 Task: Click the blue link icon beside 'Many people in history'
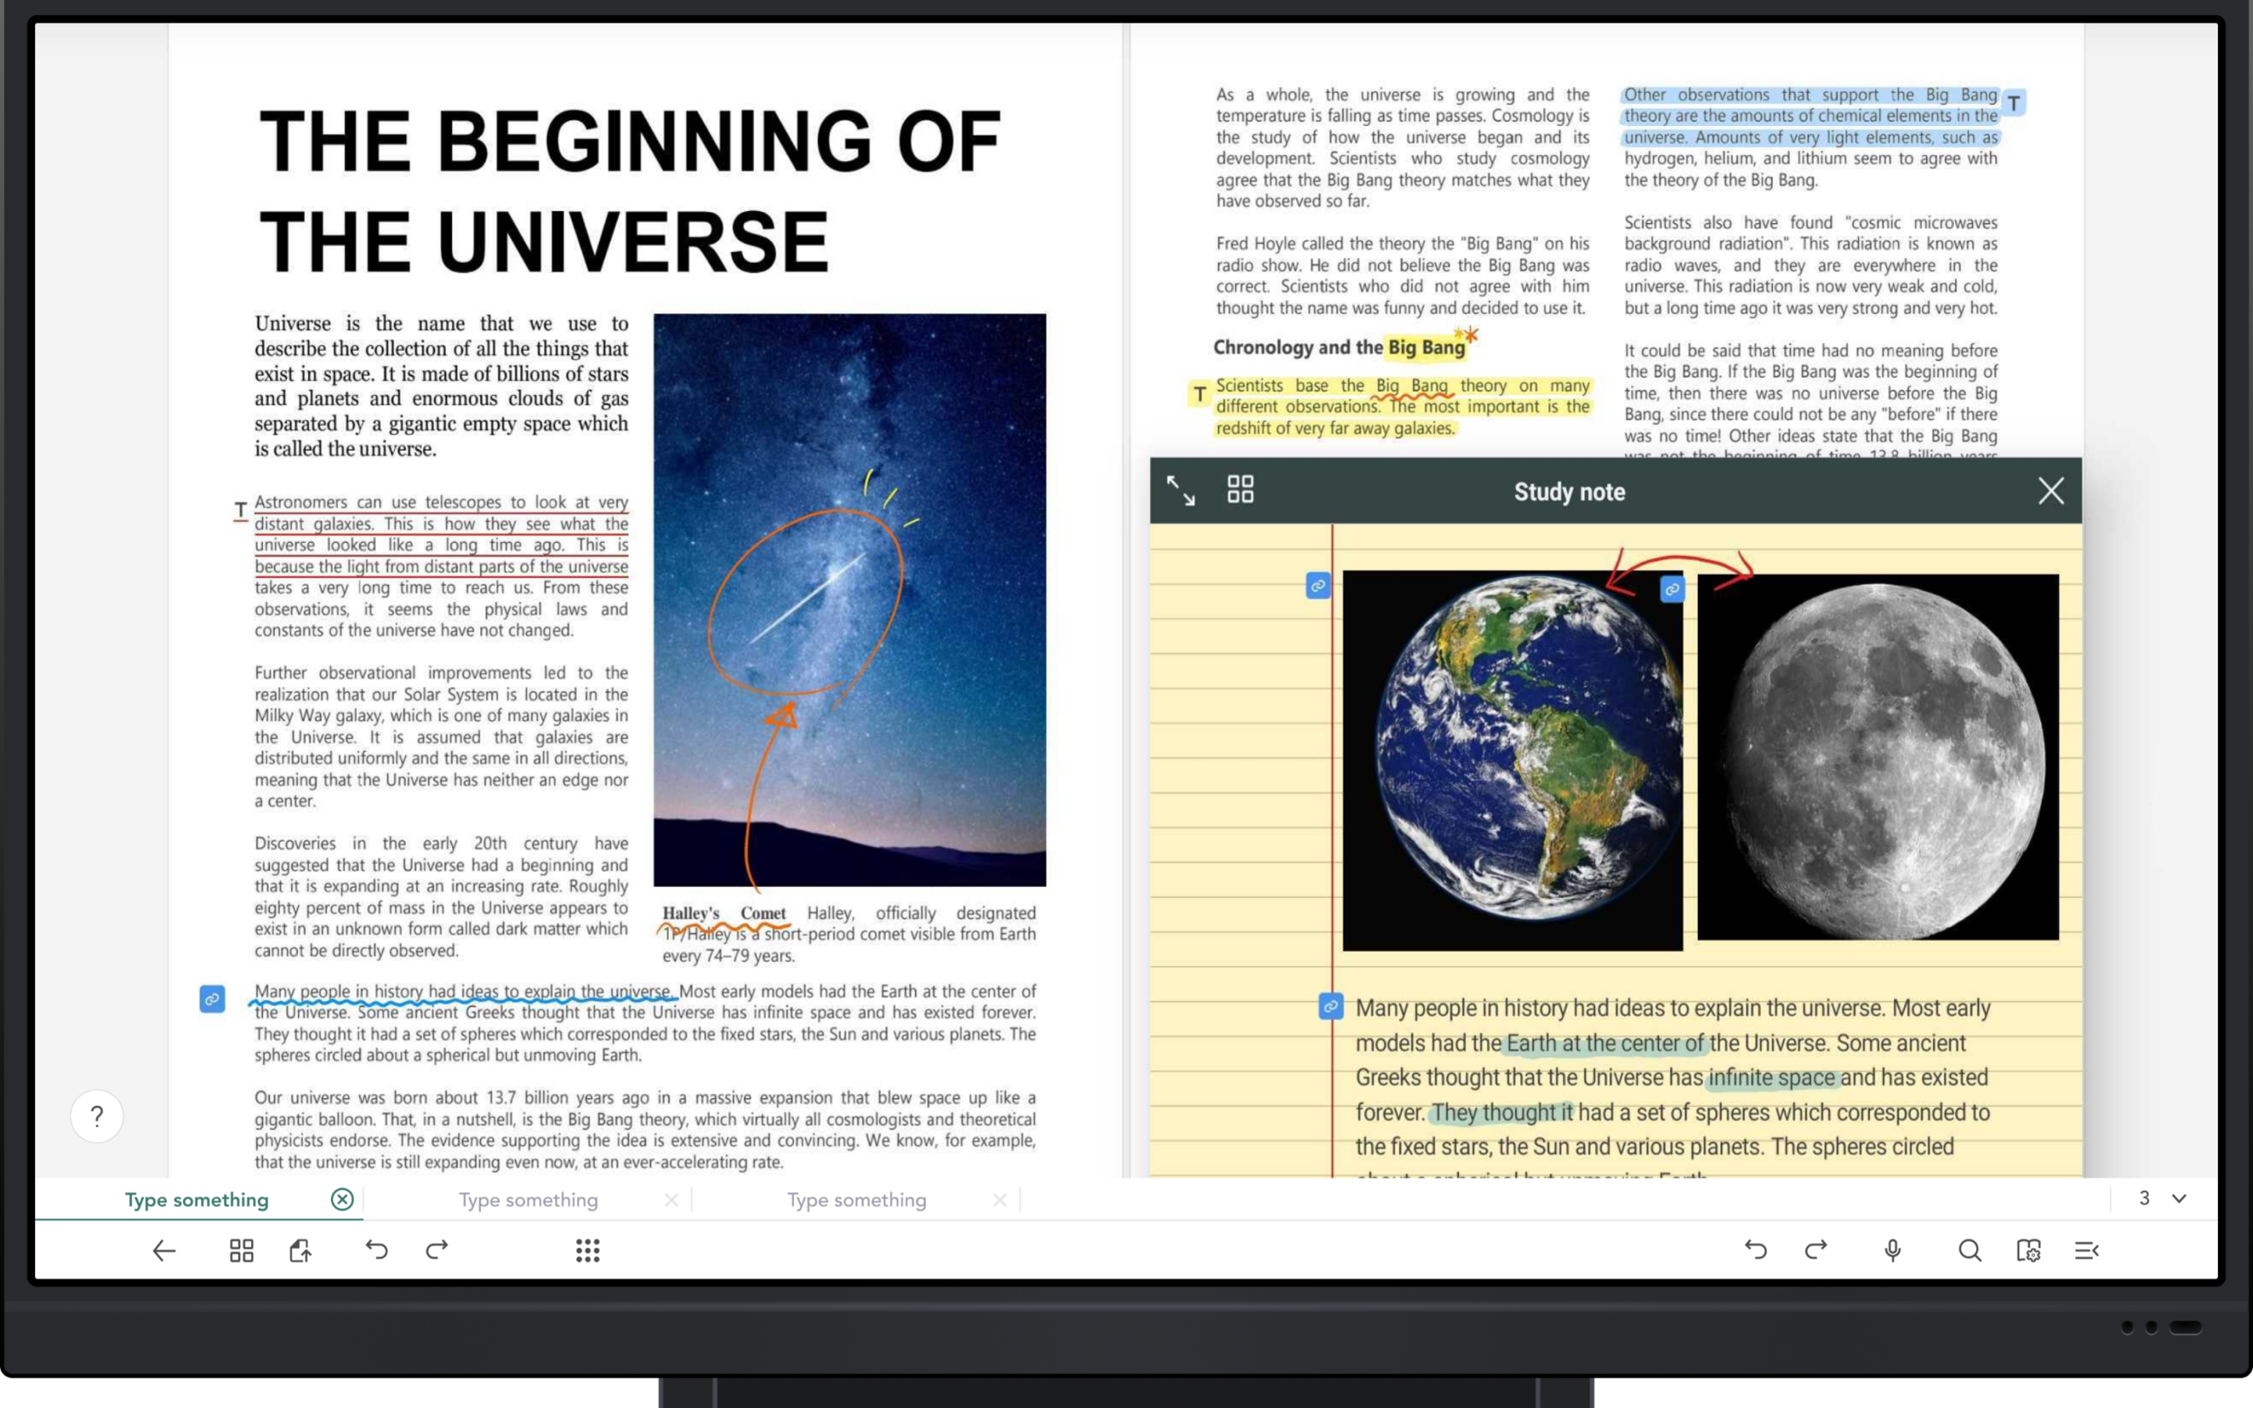[212, 999]
